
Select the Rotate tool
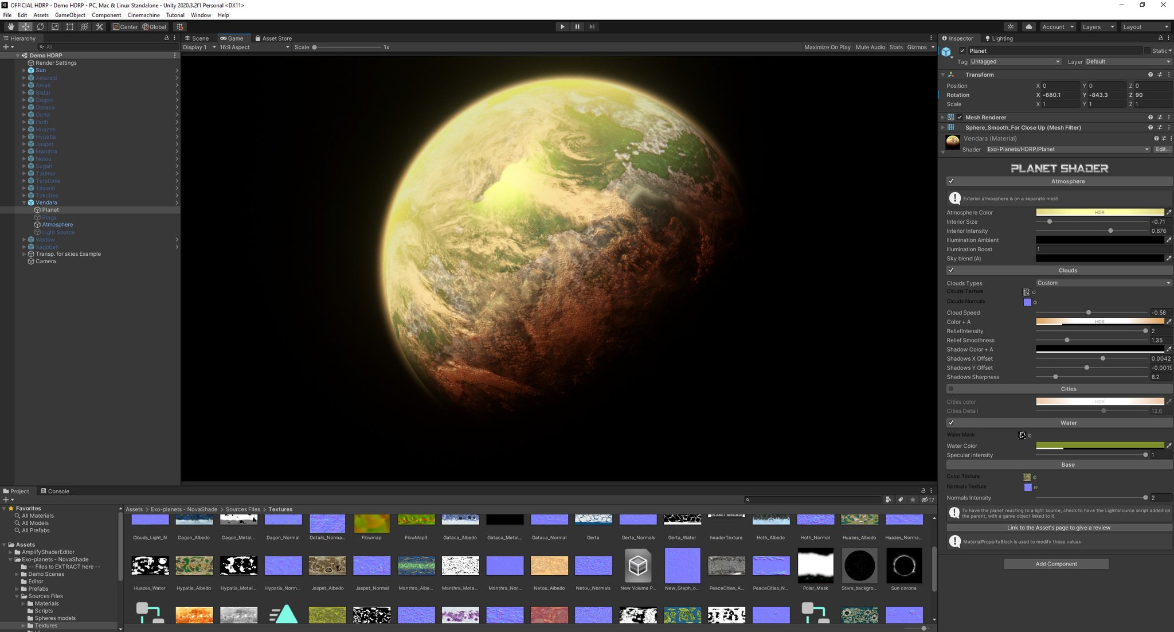click(x=40, y=27)
